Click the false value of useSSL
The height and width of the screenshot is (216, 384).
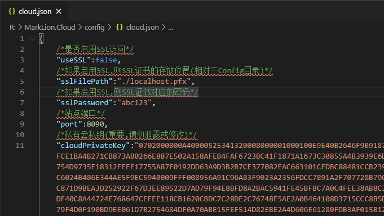(106, 60)
